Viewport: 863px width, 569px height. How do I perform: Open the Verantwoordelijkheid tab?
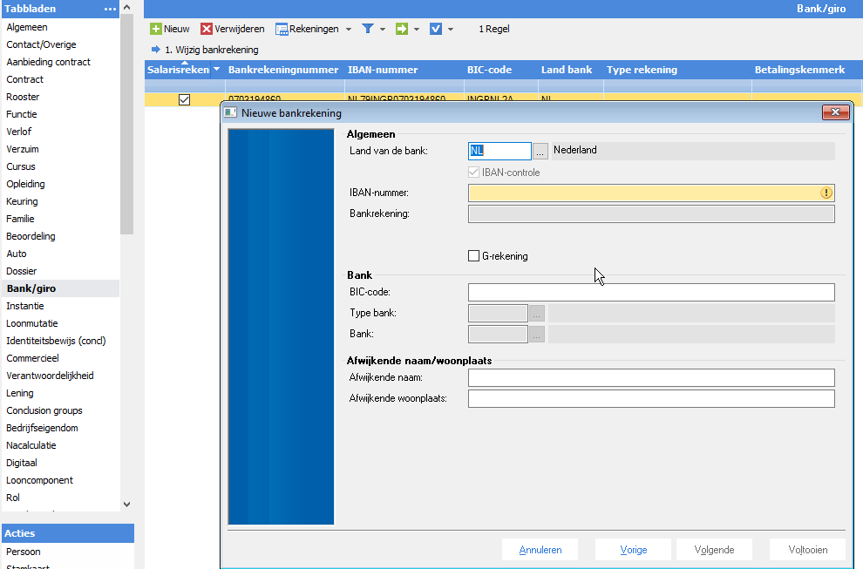[x=50, y=376]
